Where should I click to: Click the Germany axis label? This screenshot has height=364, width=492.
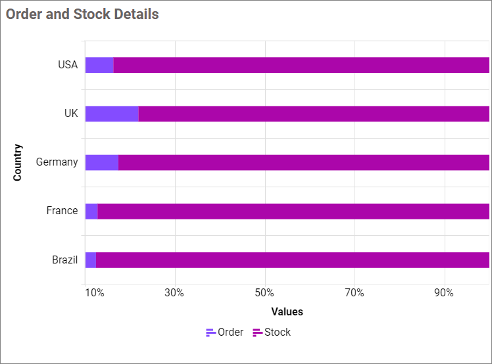coord(57,162)
